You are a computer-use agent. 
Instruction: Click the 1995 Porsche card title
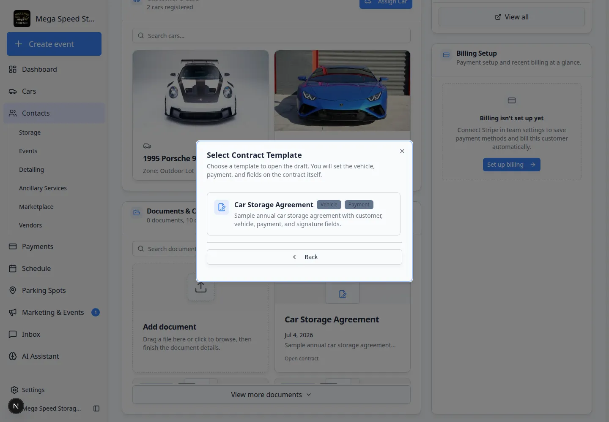pyautogui.click(x=170, y=159)
